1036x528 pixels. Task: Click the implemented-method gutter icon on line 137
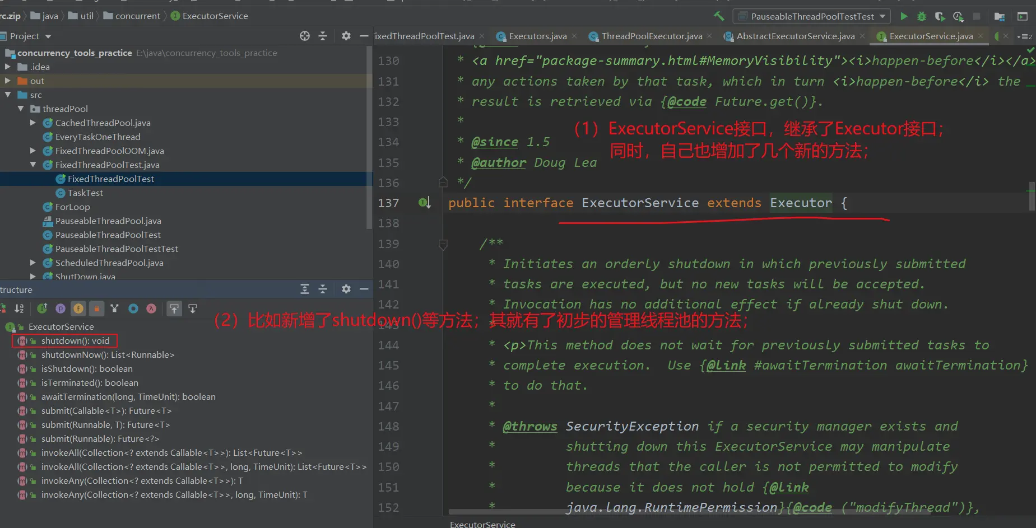click(x=424, y=203)
